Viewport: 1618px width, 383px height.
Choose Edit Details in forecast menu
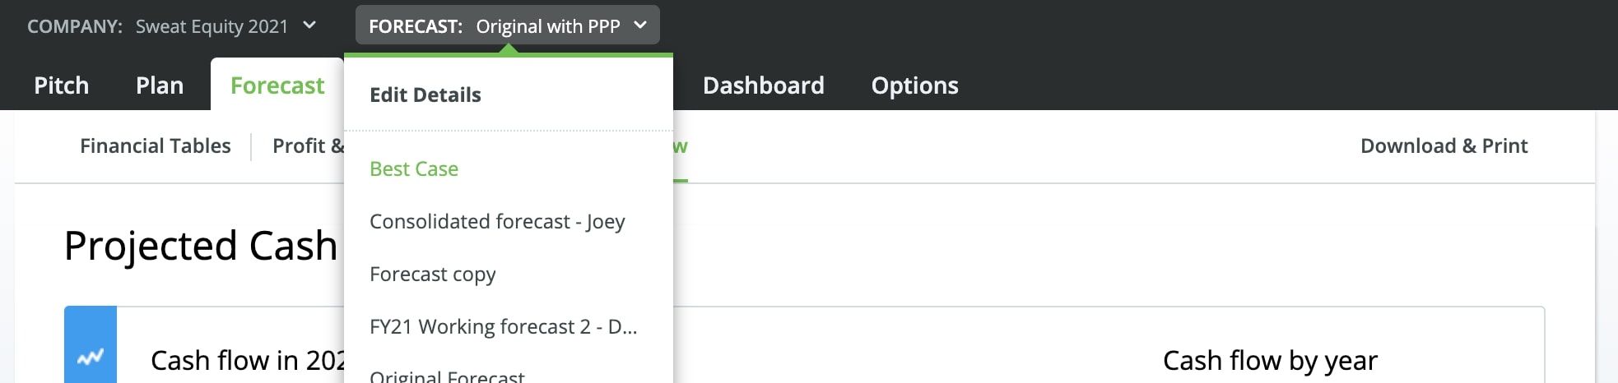click(x=425, y=95)
